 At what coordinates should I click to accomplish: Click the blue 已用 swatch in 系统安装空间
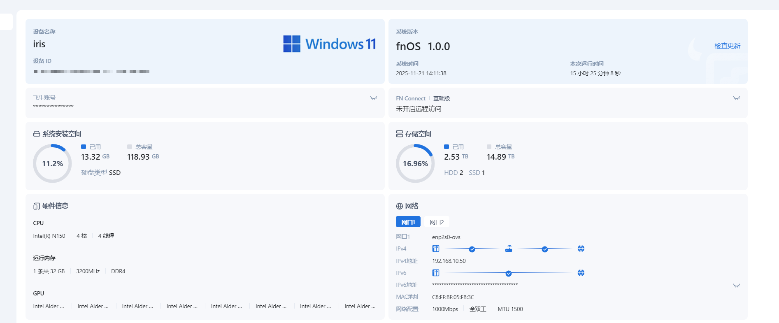pos(84,147)
